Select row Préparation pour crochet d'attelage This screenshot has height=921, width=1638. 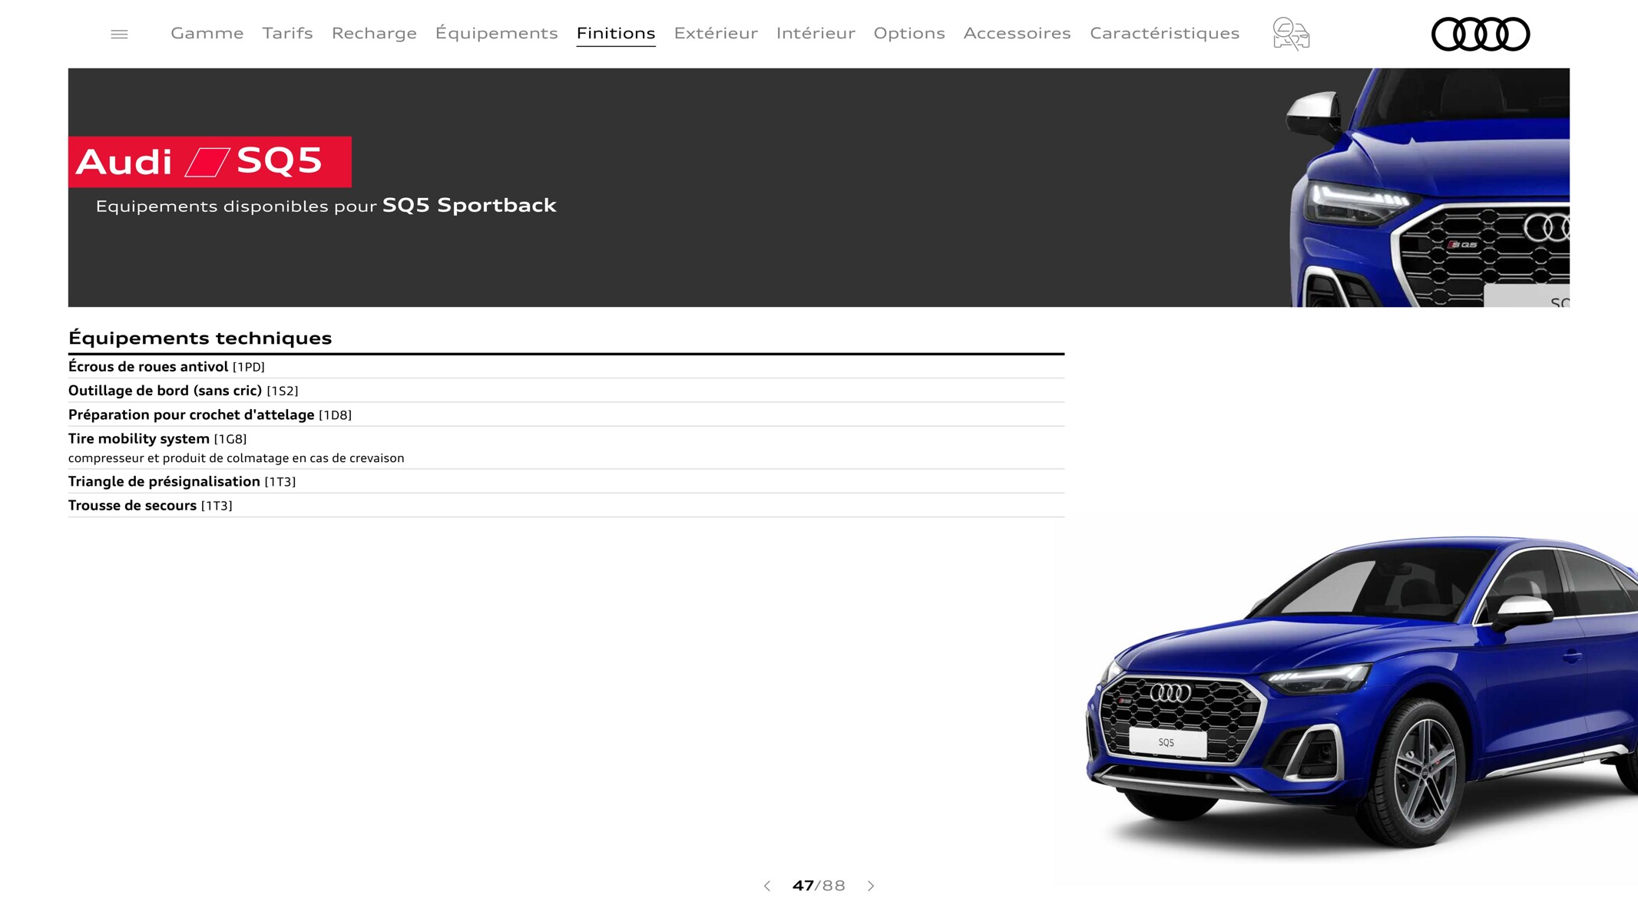coord(566,414)
